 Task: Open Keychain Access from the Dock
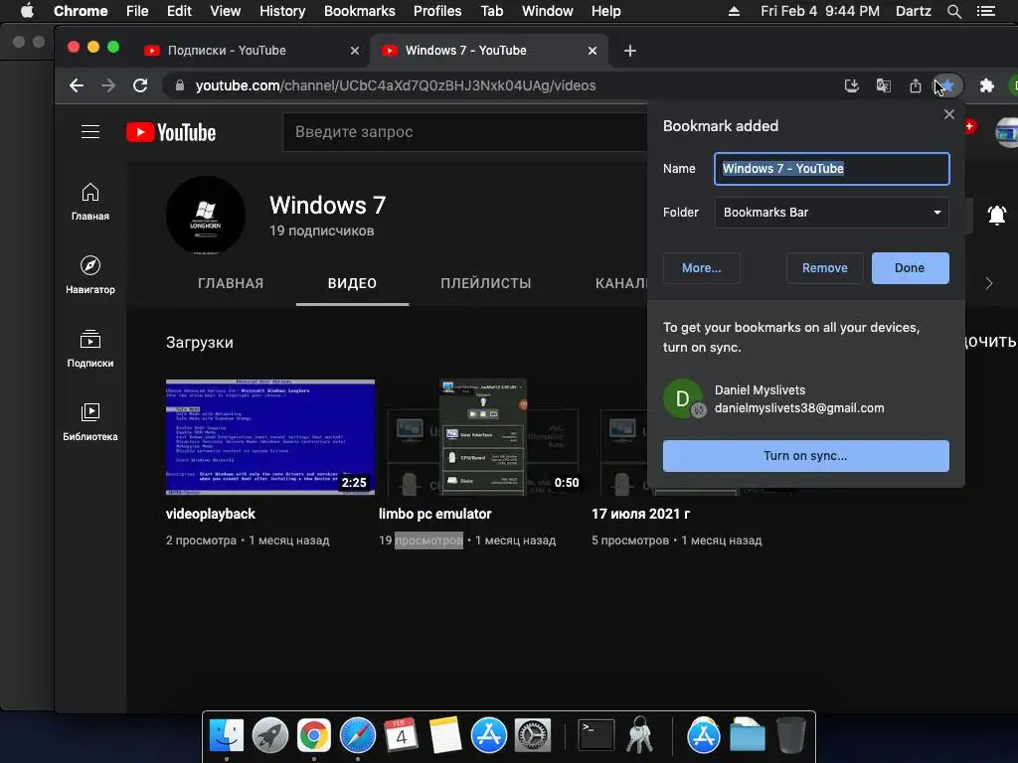tap(639, 736)
